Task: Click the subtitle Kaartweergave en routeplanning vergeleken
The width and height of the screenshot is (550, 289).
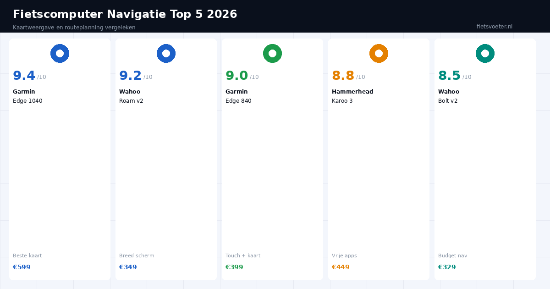Action: pyautogui.click(x=74, y=28)
